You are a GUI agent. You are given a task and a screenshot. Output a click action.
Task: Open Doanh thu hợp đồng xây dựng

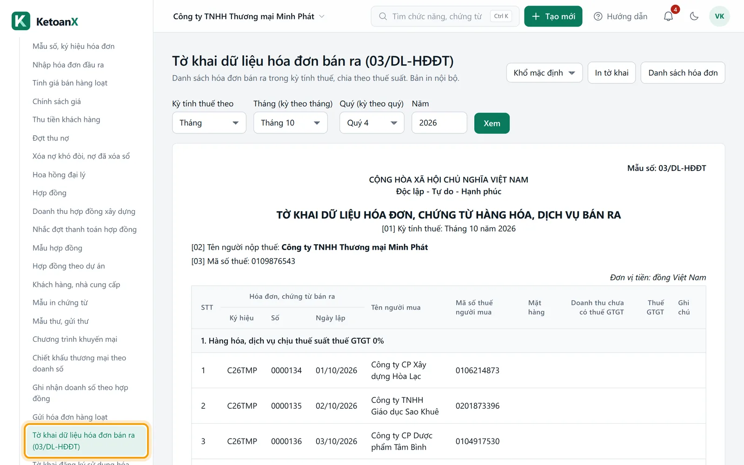tap(84, 211)
